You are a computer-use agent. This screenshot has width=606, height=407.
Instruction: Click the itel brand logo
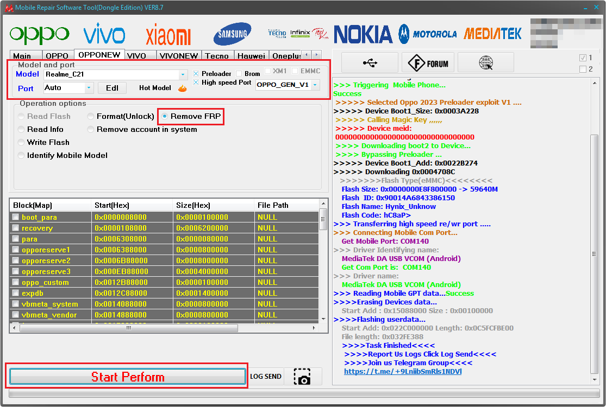pyautogui.click(x=320, y=34)
